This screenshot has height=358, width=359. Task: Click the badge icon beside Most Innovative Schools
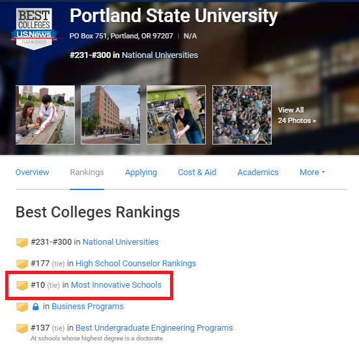pyautogui.click(x=22, y=286)
